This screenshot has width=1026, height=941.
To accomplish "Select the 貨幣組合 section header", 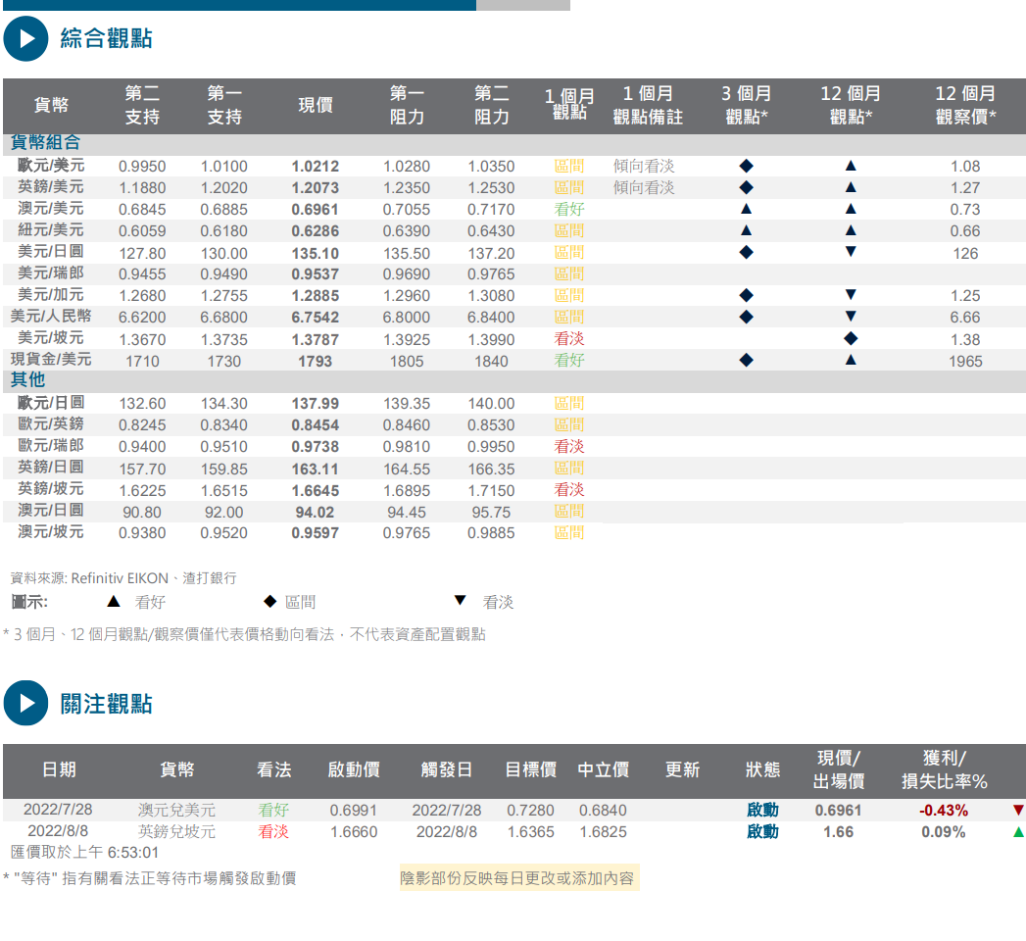I will point(45,143).
